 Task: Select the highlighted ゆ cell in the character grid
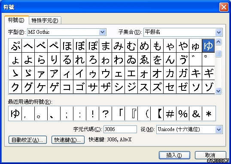click(208, 45)
